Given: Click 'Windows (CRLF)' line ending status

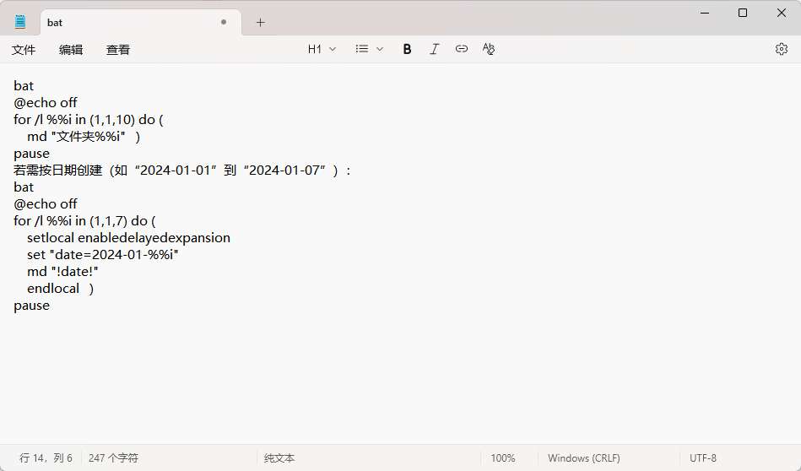Looking at the screenshot, I should [x=584, y=457].
